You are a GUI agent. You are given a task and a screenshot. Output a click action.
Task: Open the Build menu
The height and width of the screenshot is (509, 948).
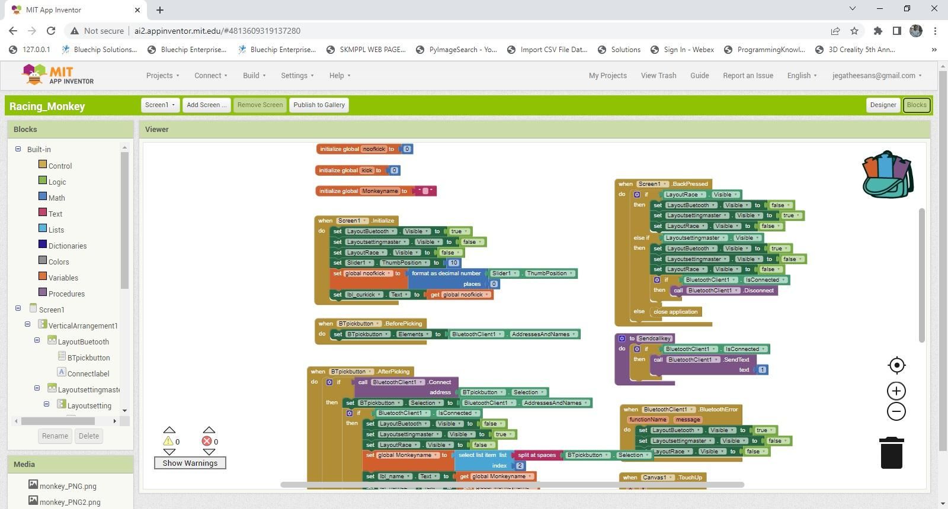[x=254, y=75]
